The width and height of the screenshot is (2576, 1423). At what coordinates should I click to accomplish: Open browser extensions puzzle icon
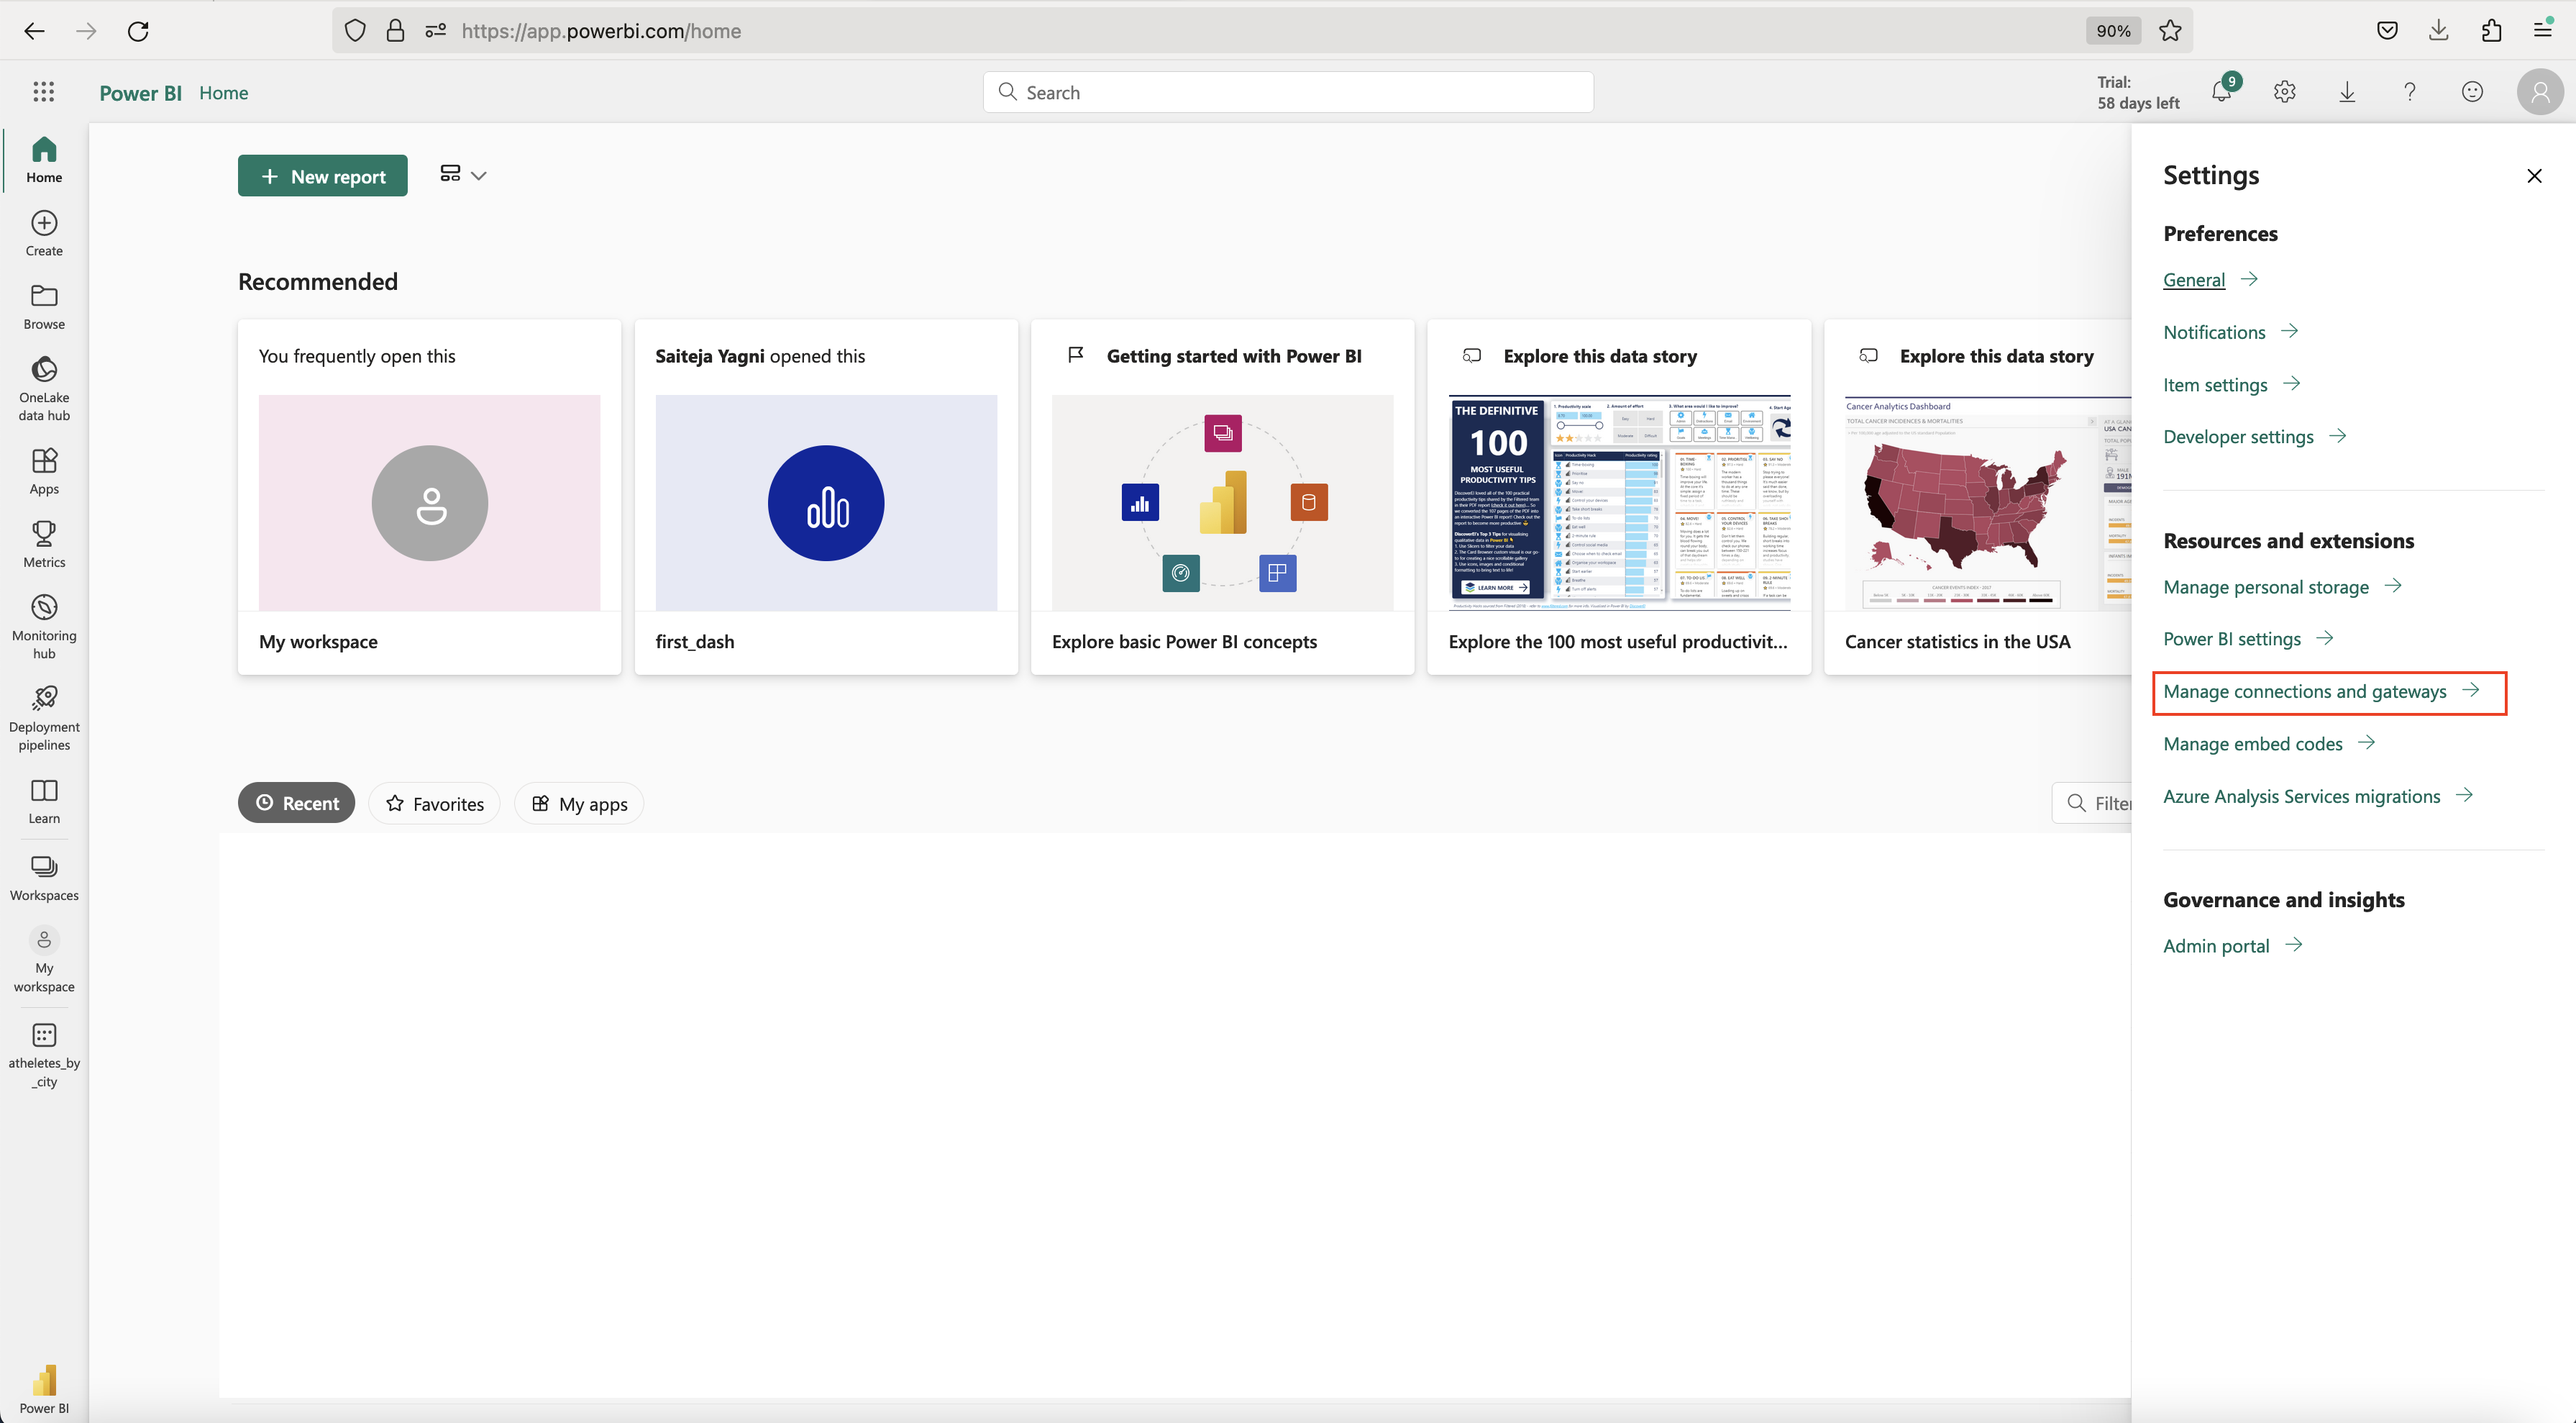pos(2491,31)
